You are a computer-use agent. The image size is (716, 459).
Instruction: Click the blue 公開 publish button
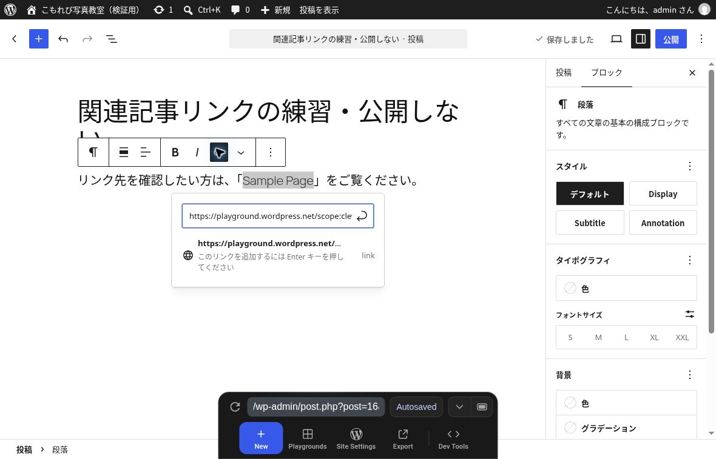point(670,39)
